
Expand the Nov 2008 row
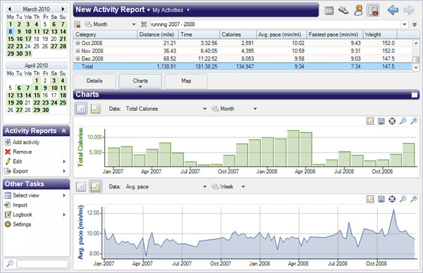coord(78,51)
